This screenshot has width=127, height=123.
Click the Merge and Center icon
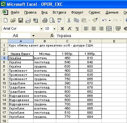point(109,29)
